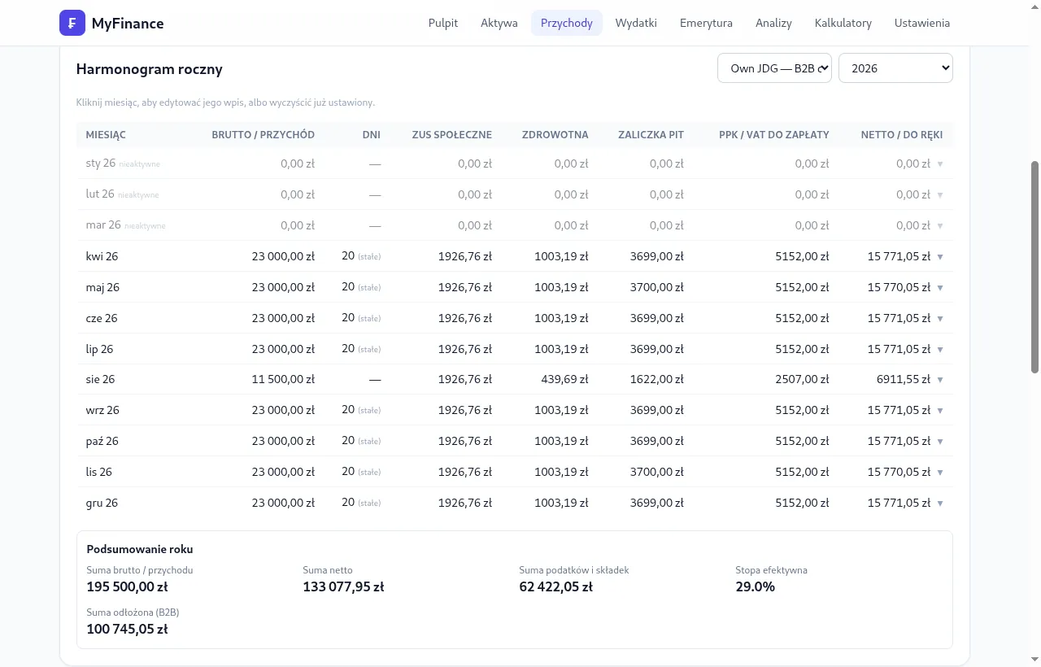This screenshot has height=667, width=1041.
Task: Click the 6911,55 zł netto value
Action: point(903,379)
